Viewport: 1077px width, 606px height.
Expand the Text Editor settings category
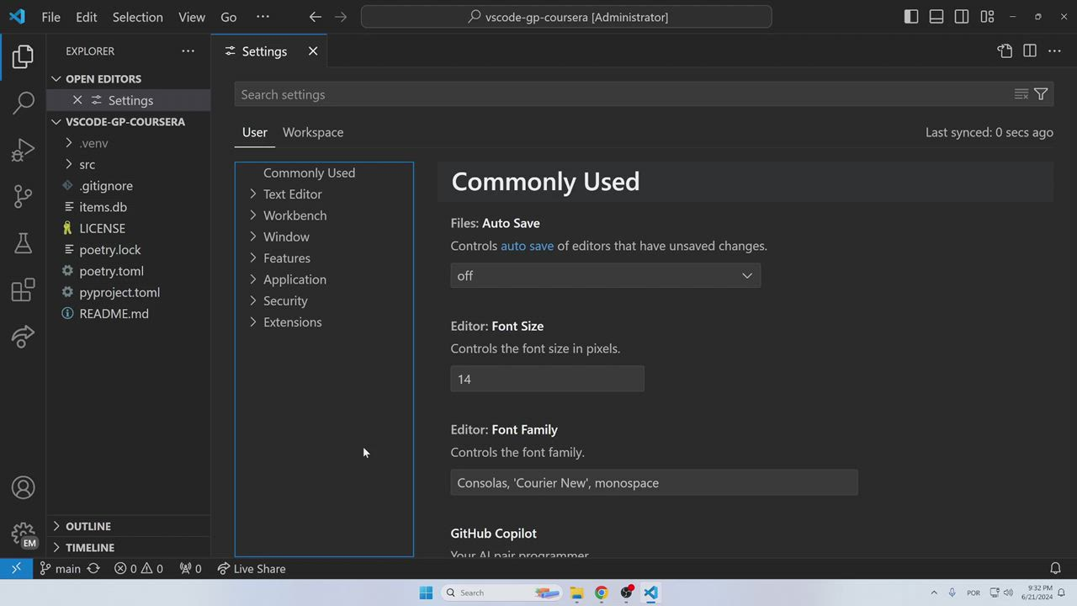pyautogui.click(x=292, y=194)
